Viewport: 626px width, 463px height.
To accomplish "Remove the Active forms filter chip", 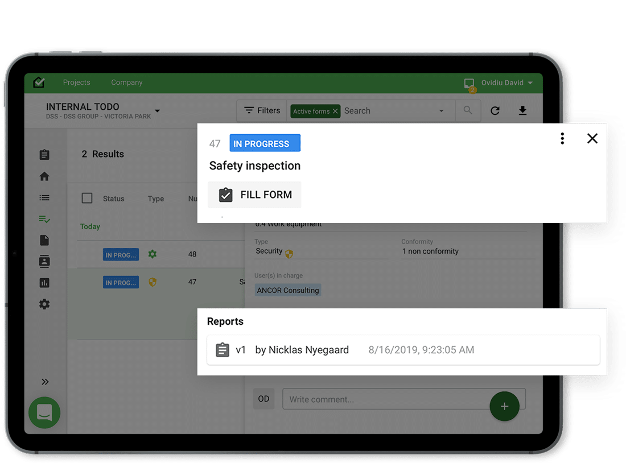I will click(x=335, y=111).
